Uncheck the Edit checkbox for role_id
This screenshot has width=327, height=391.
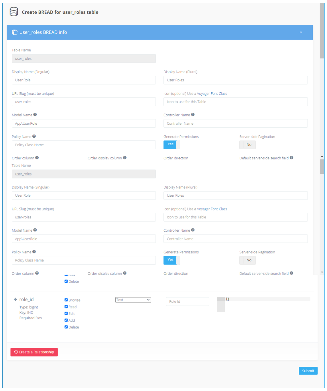66,313
